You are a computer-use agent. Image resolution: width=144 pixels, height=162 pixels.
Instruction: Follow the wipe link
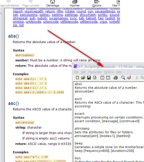[x=103, y=22]
